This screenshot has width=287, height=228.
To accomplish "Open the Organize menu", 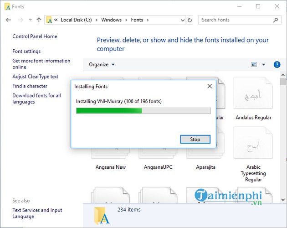I will (x=102, y=64).
